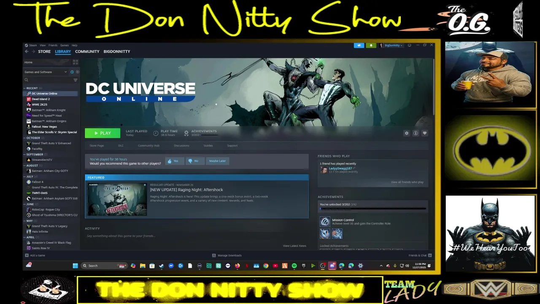This screenshot has width=540, height=304.
Task: Open the green notifications bell
Action: point(371,45)
